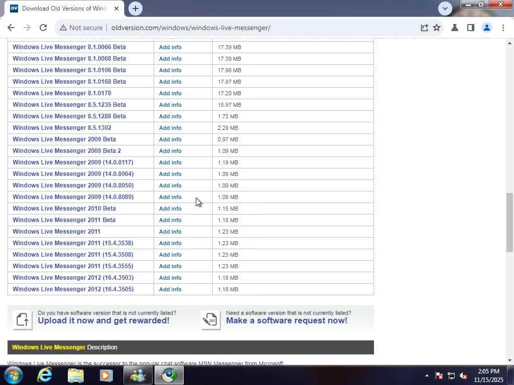
Task: Open Upload it now and get rewarded
Action: click(103, 320)
